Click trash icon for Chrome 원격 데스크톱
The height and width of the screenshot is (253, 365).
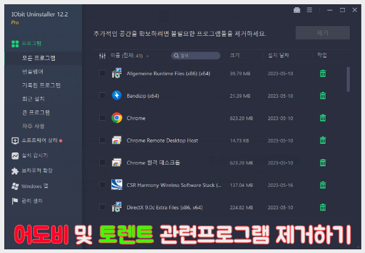[x=322, y=163]
